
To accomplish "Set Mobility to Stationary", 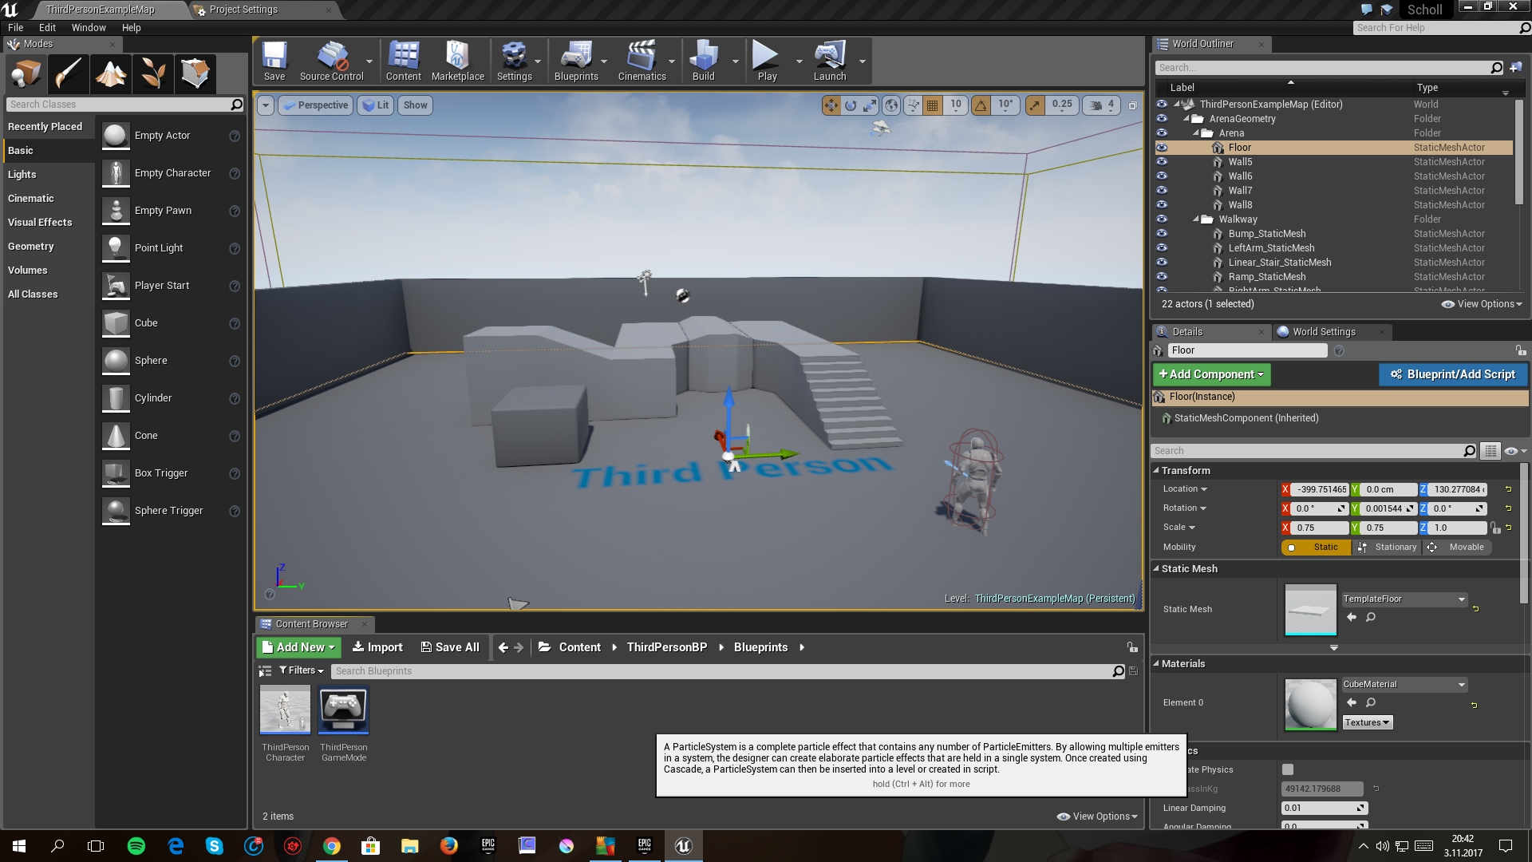I will (1388, 548).
